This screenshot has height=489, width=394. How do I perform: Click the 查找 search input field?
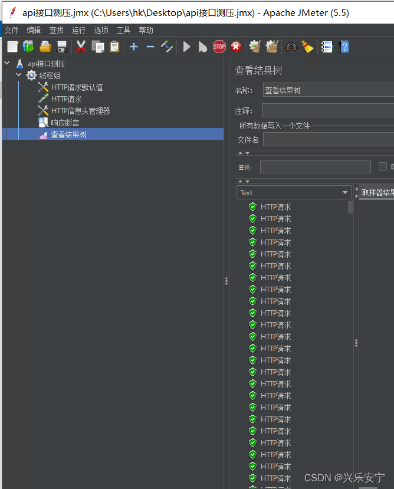click(x=316, y=167)
